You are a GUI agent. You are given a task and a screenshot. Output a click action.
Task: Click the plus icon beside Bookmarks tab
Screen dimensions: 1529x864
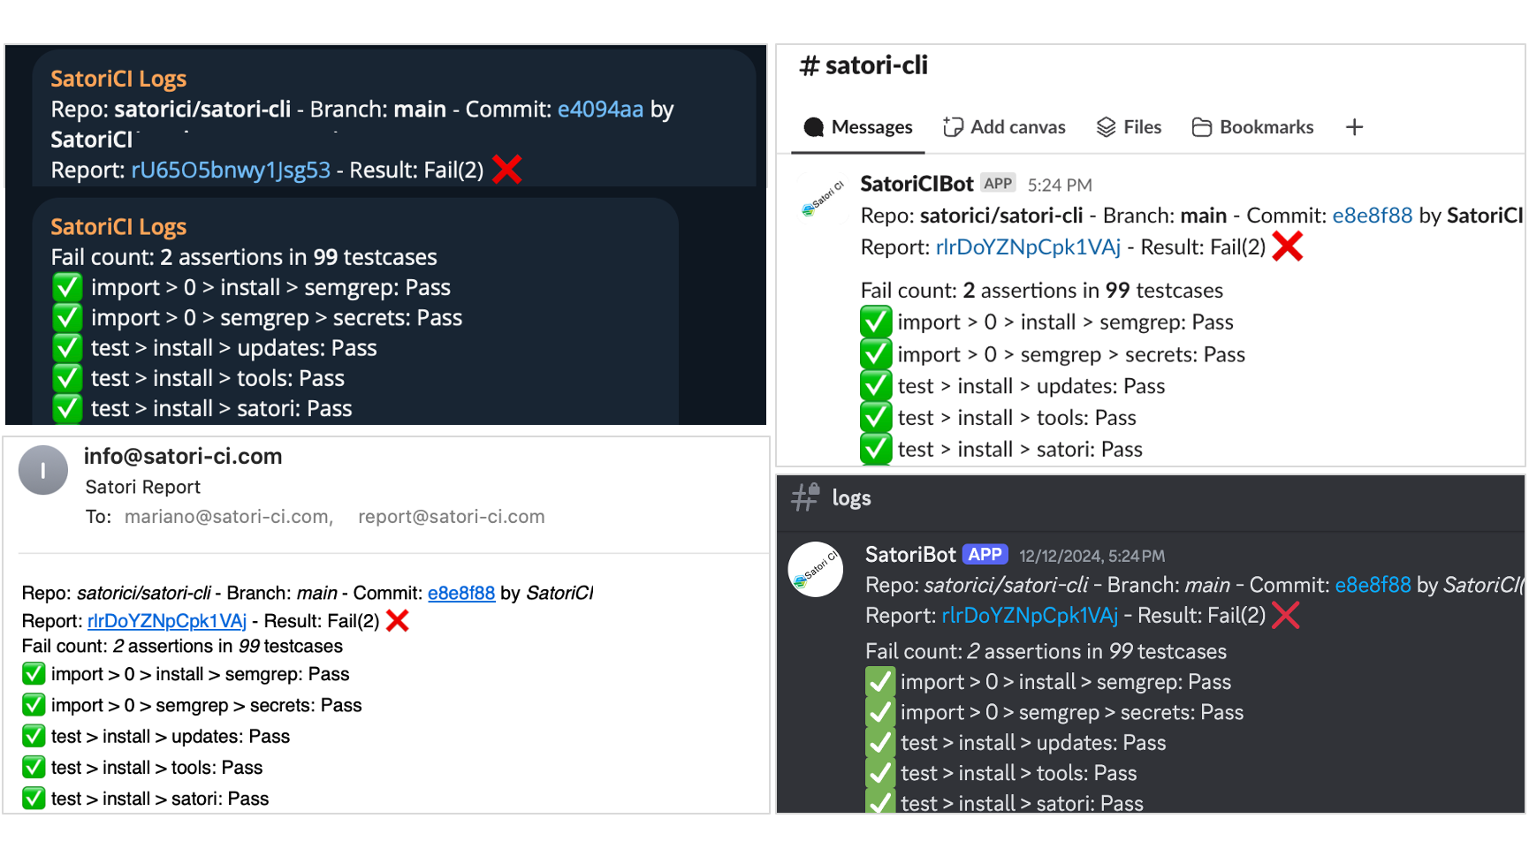point(1354,127)
